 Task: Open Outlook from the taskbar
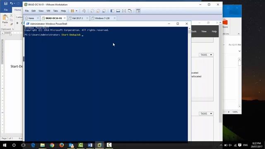(71, 145)
